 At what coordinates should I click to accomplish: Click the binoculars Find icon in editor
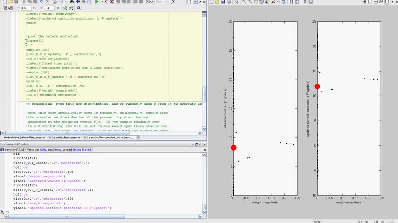72,2
